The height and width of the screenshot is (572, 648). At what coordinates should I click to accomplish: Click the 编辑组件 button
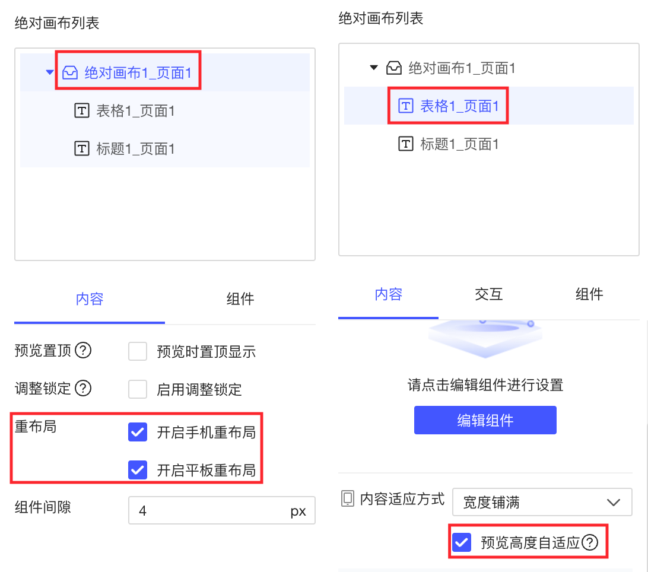485,420
